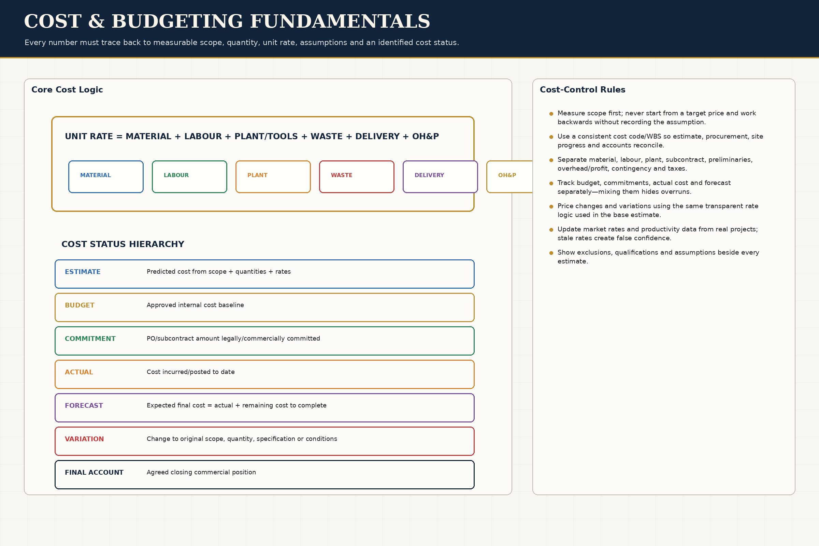Click the UNIT RATE formula text
Screen dimensions: 819x546
click(x=252, y=136)
